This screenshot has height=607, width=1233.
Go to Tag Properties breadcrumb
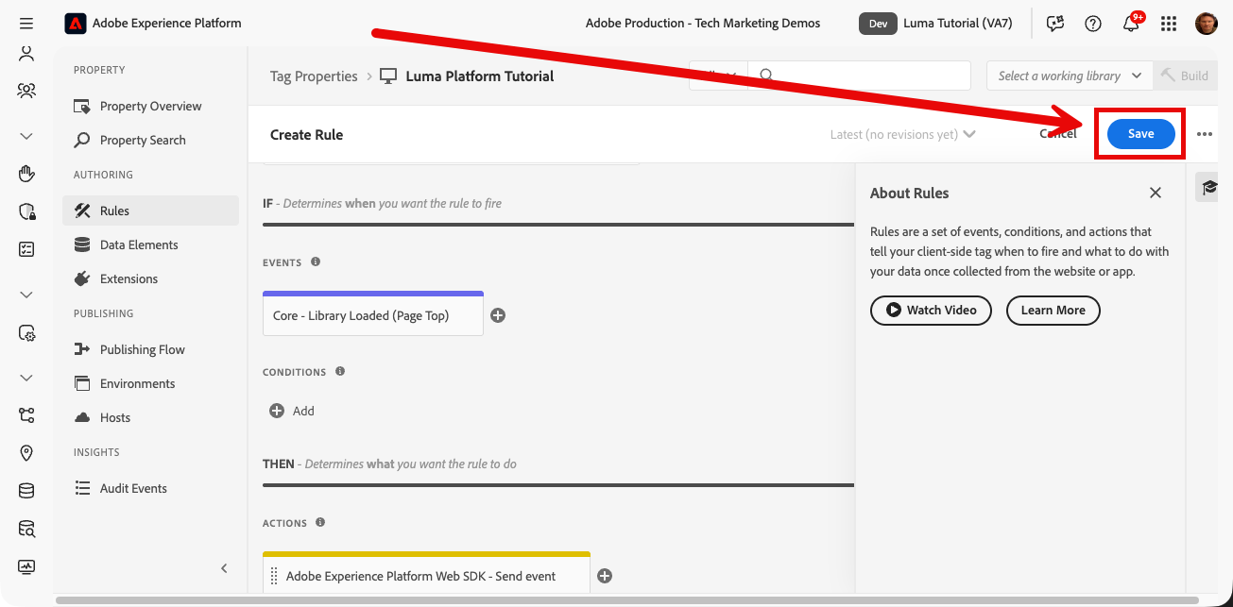pyautogui.click(x=314, y=76)
